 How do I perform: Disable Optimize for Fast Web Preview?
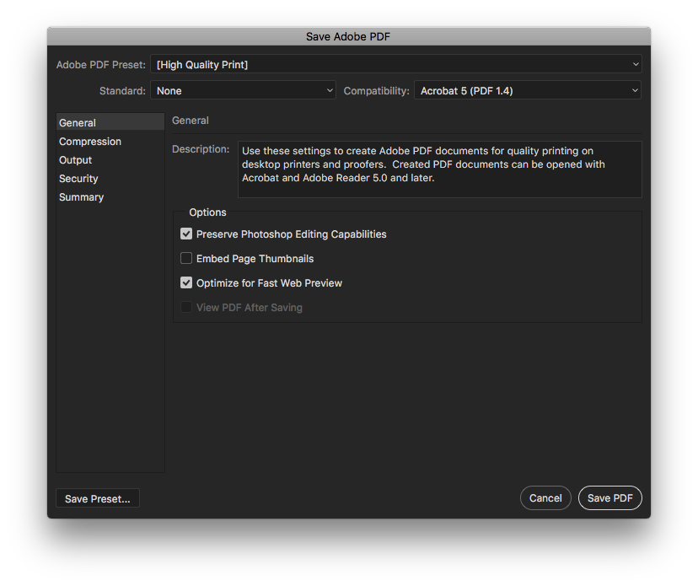pyautogui.click(x=186, y=282)
